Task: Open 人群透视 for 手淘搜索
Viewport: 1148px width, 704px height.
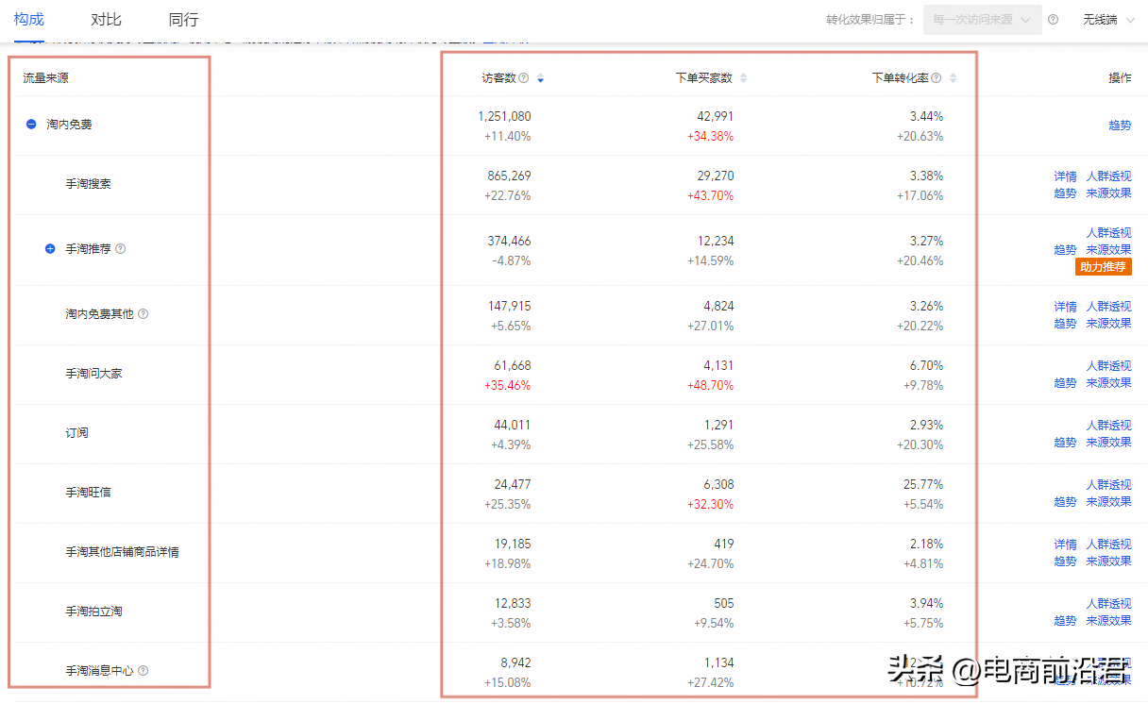Action: click(1108, 176)
